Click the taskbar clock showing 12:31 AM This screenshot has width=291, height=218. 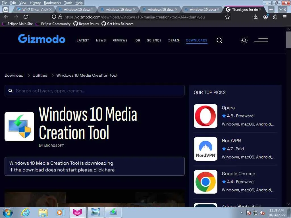click(x=277, y=213)
